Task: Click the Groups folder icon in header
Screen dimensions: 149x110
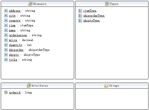Action: click(106, 86)
